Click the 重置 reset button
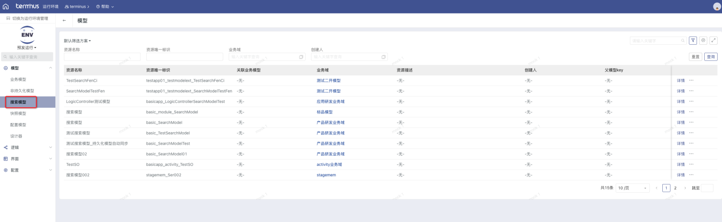The width and height of the screenshot is (722, 222). click(696, 57)
